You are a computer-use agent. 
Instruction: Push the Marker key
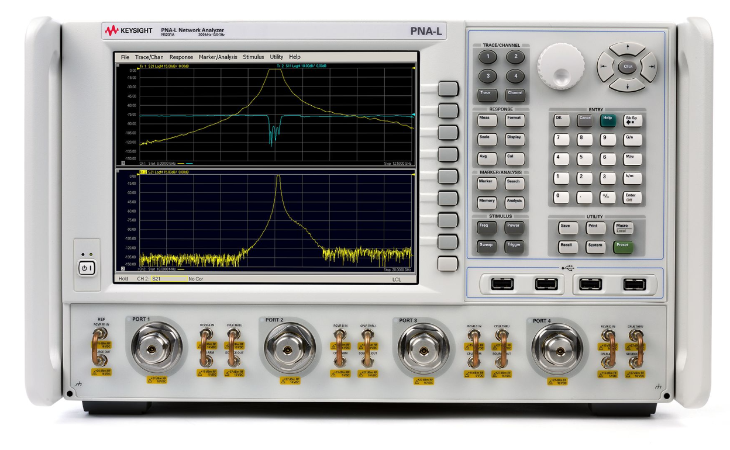487,184
